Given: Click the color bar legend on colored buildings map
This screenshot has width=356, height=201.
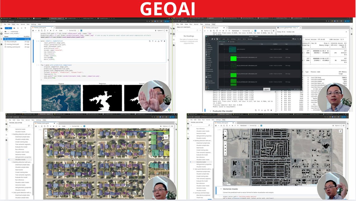Looking at the screenshot, I should click(146, 131).
